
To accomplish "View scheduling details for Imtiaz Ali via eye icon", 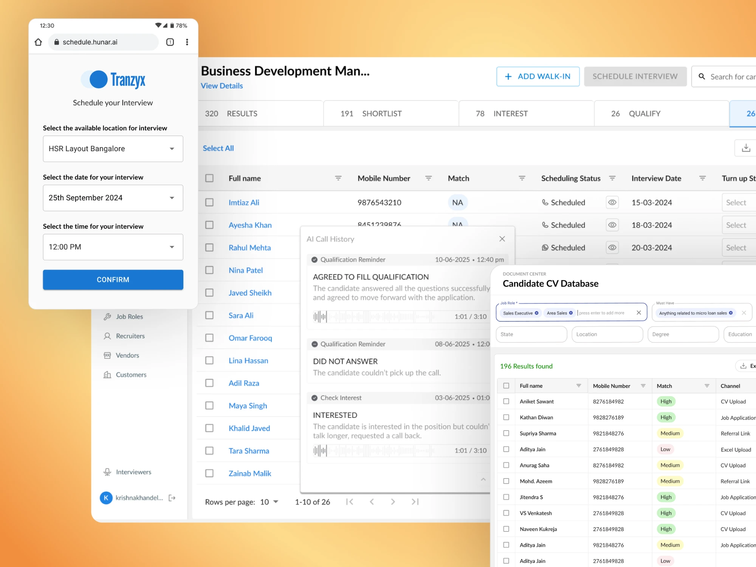I will coord(612,202).
